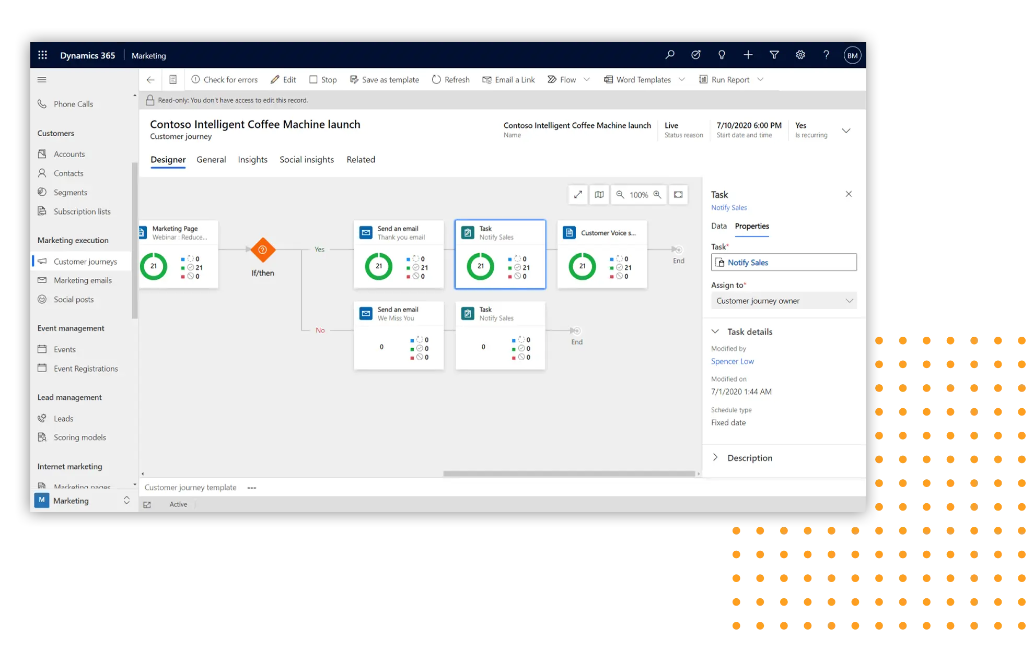The image size is (1034, 663).
Task: Click the Task Notify Sales lookup field
Action: (x=784, y=263)
